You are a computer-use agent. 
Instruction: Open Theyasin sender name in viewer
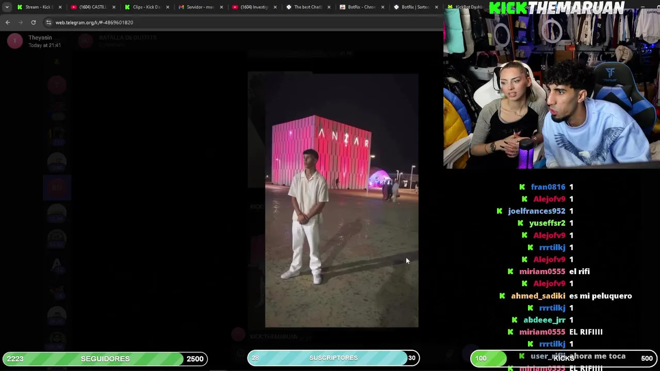click(40, 38)
